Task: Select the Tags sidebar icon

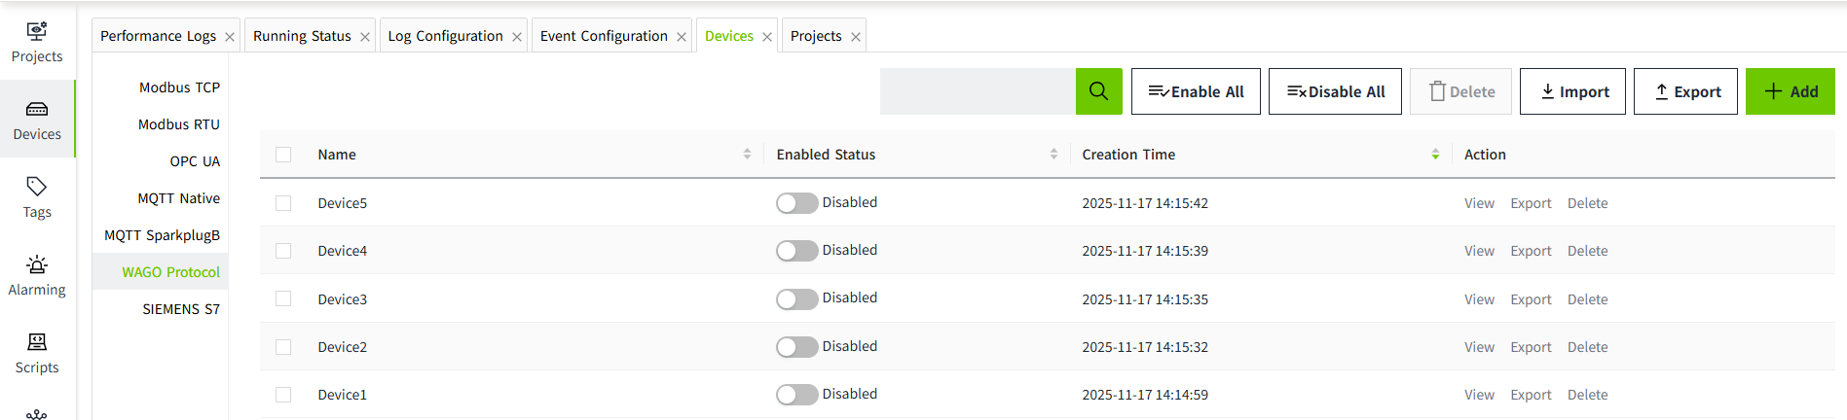Action: [37, 197]
